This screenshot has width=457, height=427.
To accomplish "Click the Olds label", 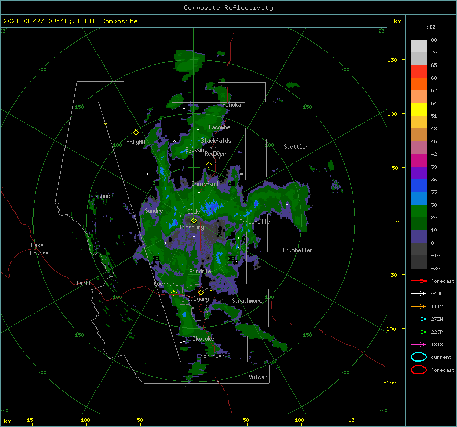I will (x=193, y=212).
